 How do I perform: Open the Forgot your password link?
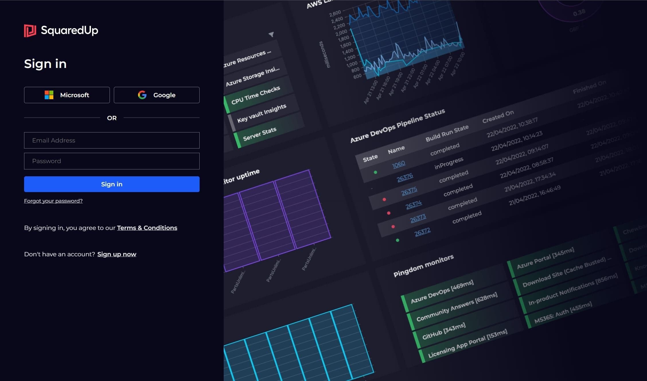coord(53,201)
